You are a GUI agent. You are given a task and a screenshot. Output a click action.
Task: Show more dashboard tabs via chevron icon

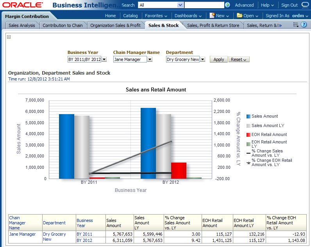click(286, 25)
